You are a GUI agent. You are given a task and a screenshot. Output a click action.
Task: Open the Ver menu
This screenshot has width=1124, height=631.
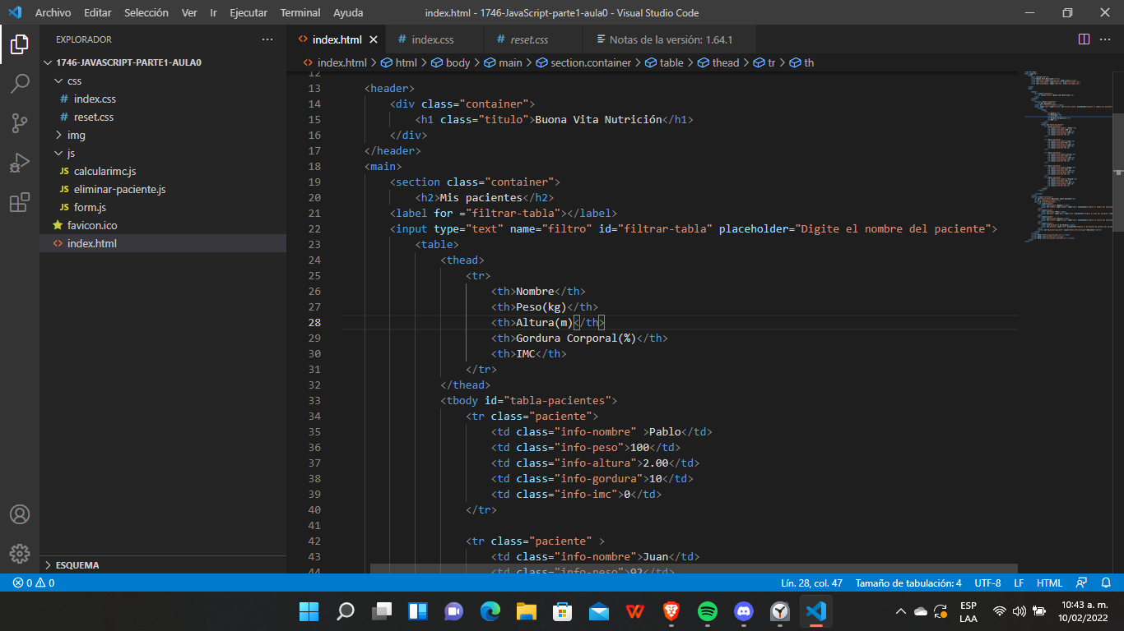coord(189,12)
